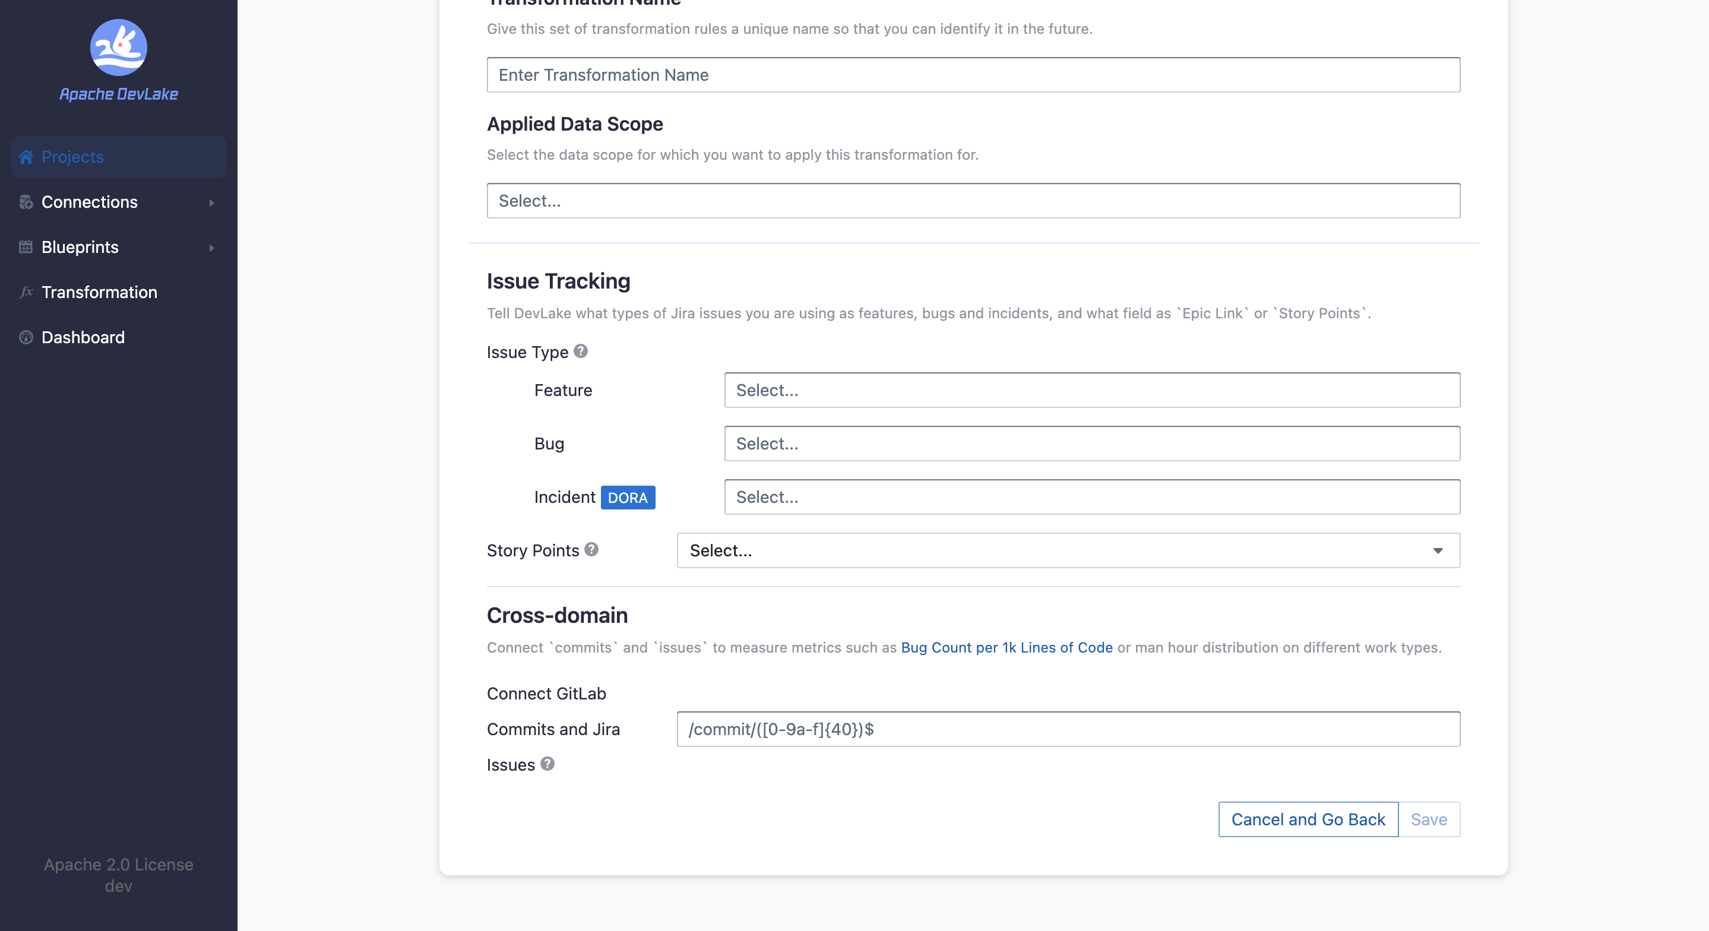Click the Issues help question icon

click(x=547, y=764)
